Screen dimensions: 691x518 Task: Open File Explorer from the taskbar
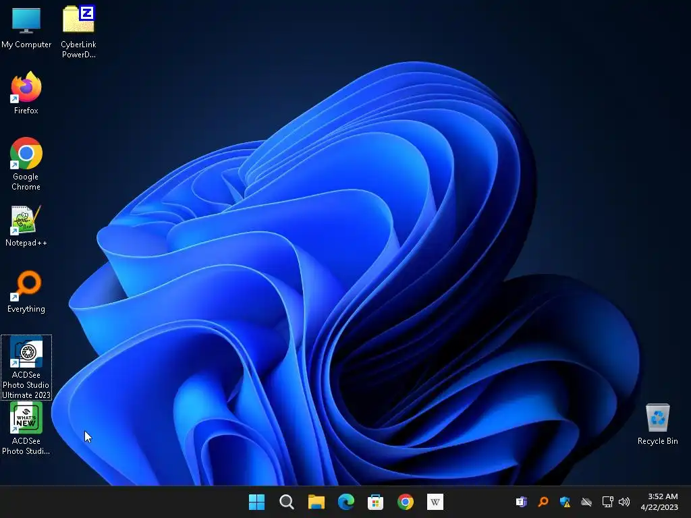coord(316,502)
